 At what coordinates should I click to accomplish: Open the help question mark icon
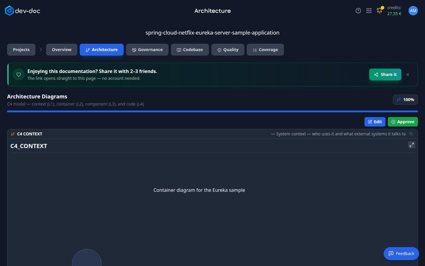click(x=358, y=11)
